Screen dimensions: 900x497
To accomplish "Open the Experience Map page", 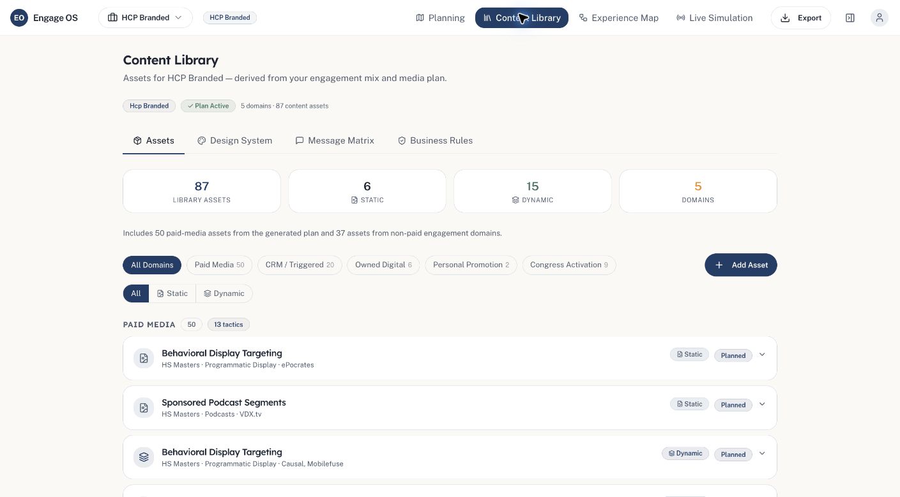I will (618, 18).
